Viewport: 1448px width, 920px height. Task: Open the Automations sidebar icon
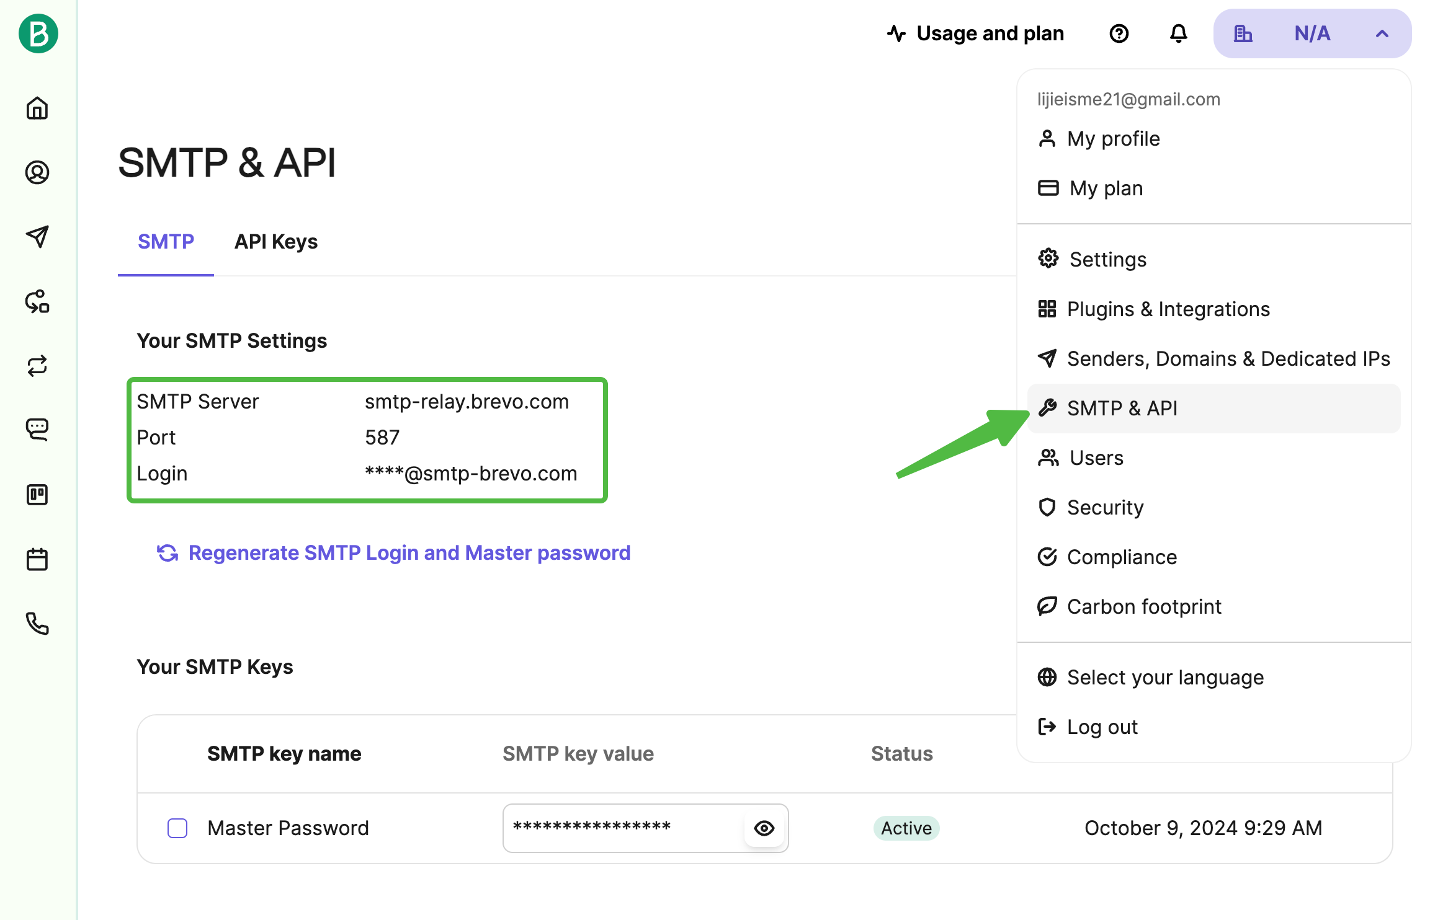(37, 301)
